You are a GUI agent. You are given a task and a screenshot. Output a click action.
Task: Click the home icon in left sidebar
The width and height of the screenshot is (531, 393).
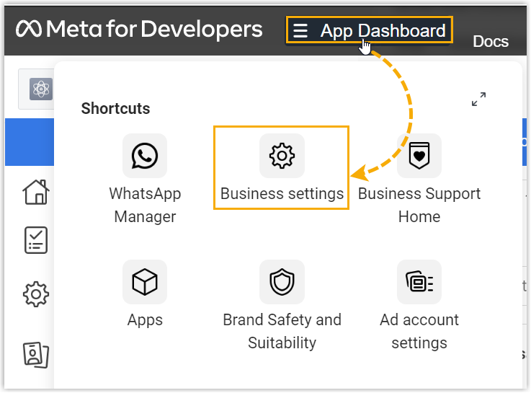(x=36, y=192)
